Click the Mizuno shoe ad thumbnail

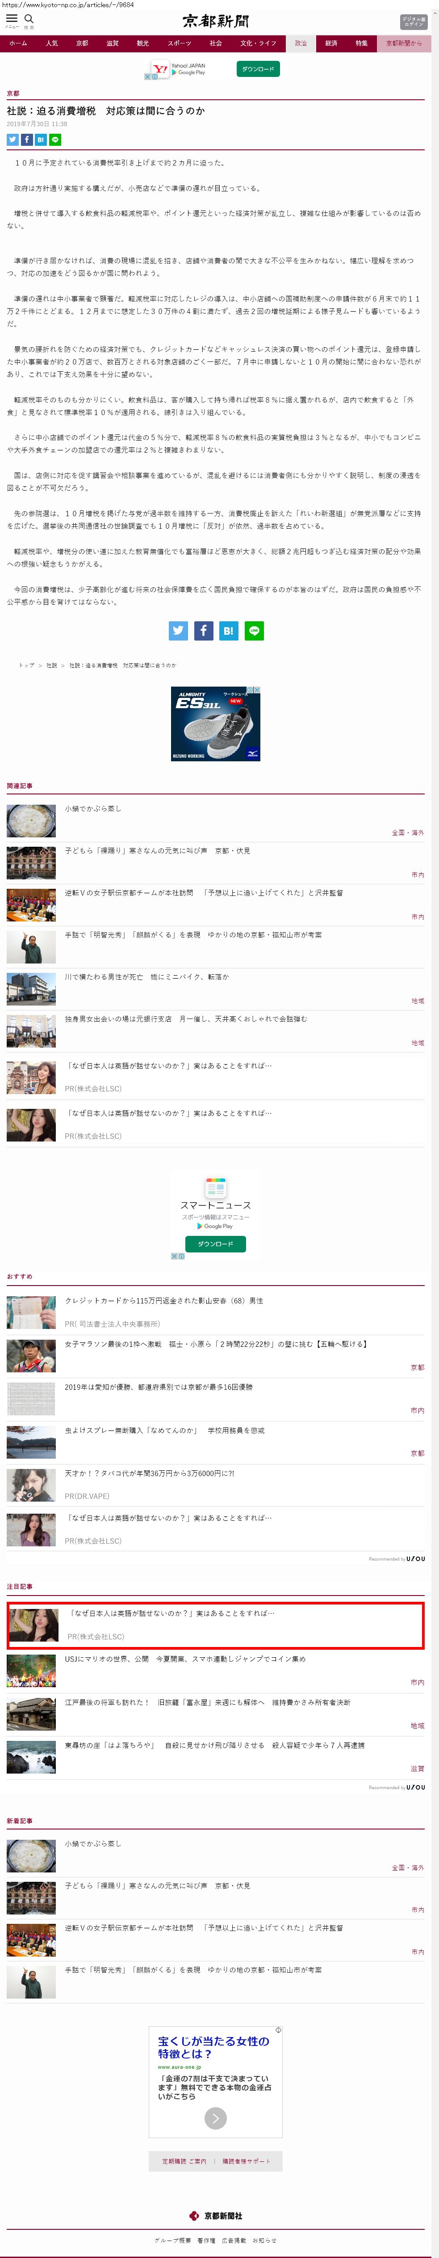click(x=215, y=723)
